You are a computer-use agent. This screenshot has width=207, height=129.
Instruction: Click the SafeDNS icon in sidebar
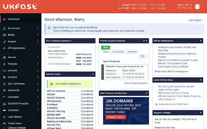pos(4,90)
